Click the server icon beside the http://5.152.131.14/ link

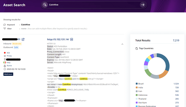click(x=72, y=39)
